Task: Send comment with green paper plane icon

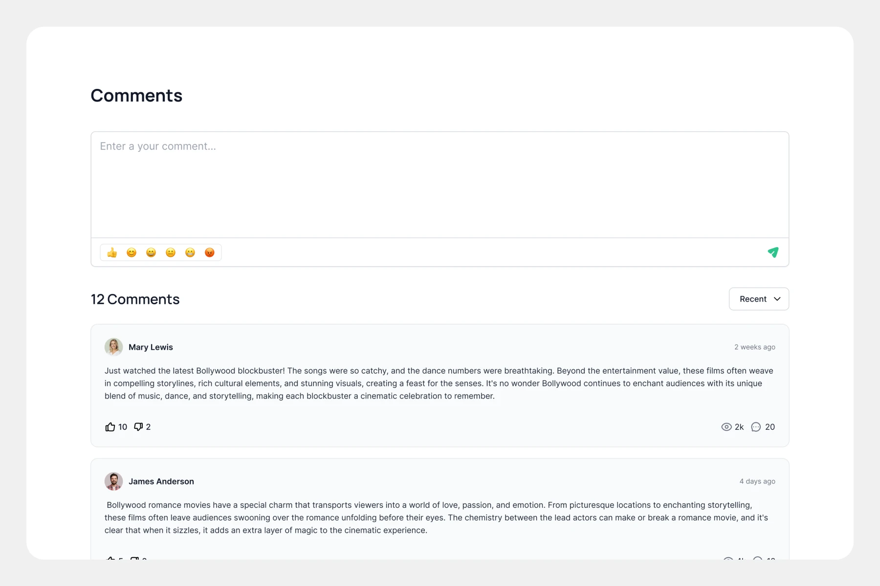Action: pos(773,252)
